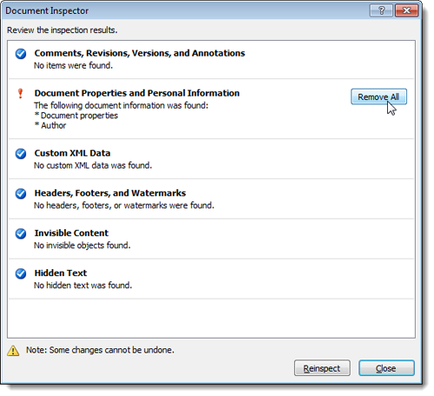Screen dimensions: 434x396
Task: Click the red exclamation icon for Document Properties
Action: 20,94
